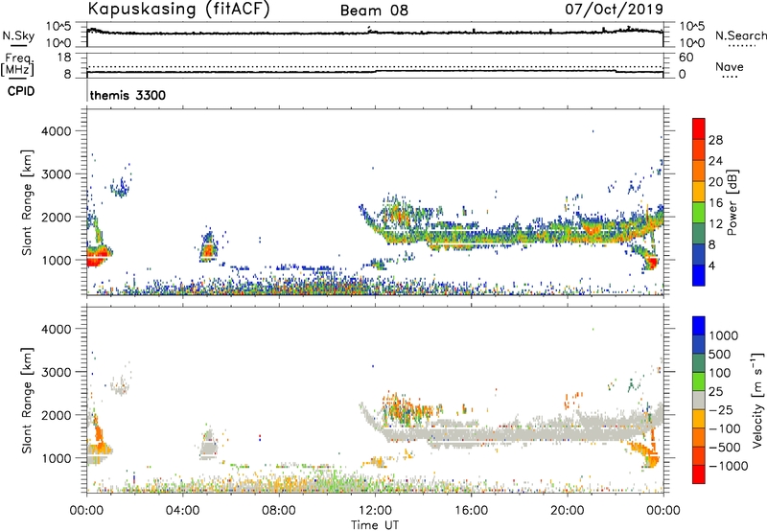
Task: Click the "18" frequency axis tick
Action: pos(64,58)
